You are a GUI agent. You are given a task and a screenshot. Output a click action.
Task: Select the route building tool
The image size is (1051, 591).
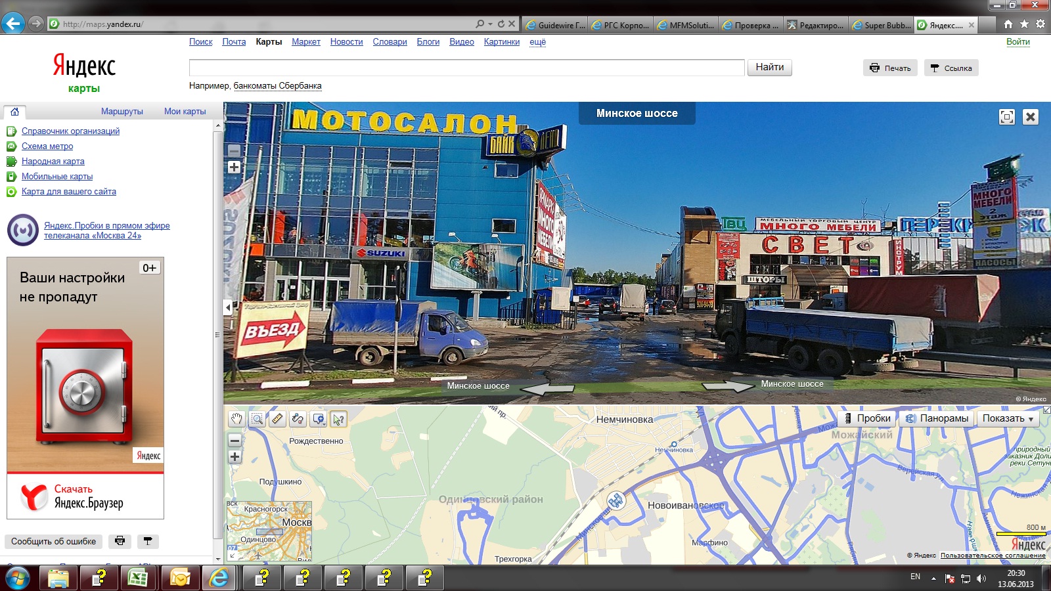[x=298, y=419]
